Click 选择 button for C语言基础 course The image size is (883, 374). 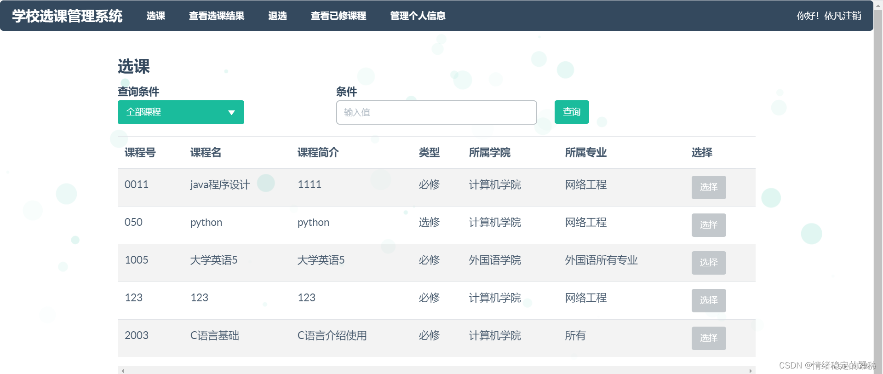click(709, 338)
